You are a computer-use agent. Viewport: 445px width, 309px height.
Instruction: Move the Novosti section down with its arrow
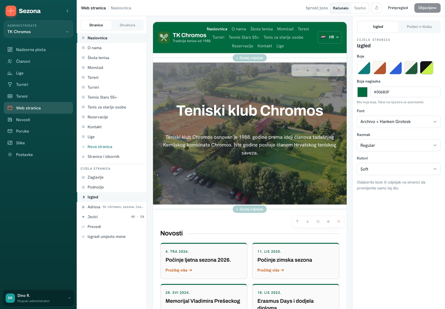click(x=307, y=222)
